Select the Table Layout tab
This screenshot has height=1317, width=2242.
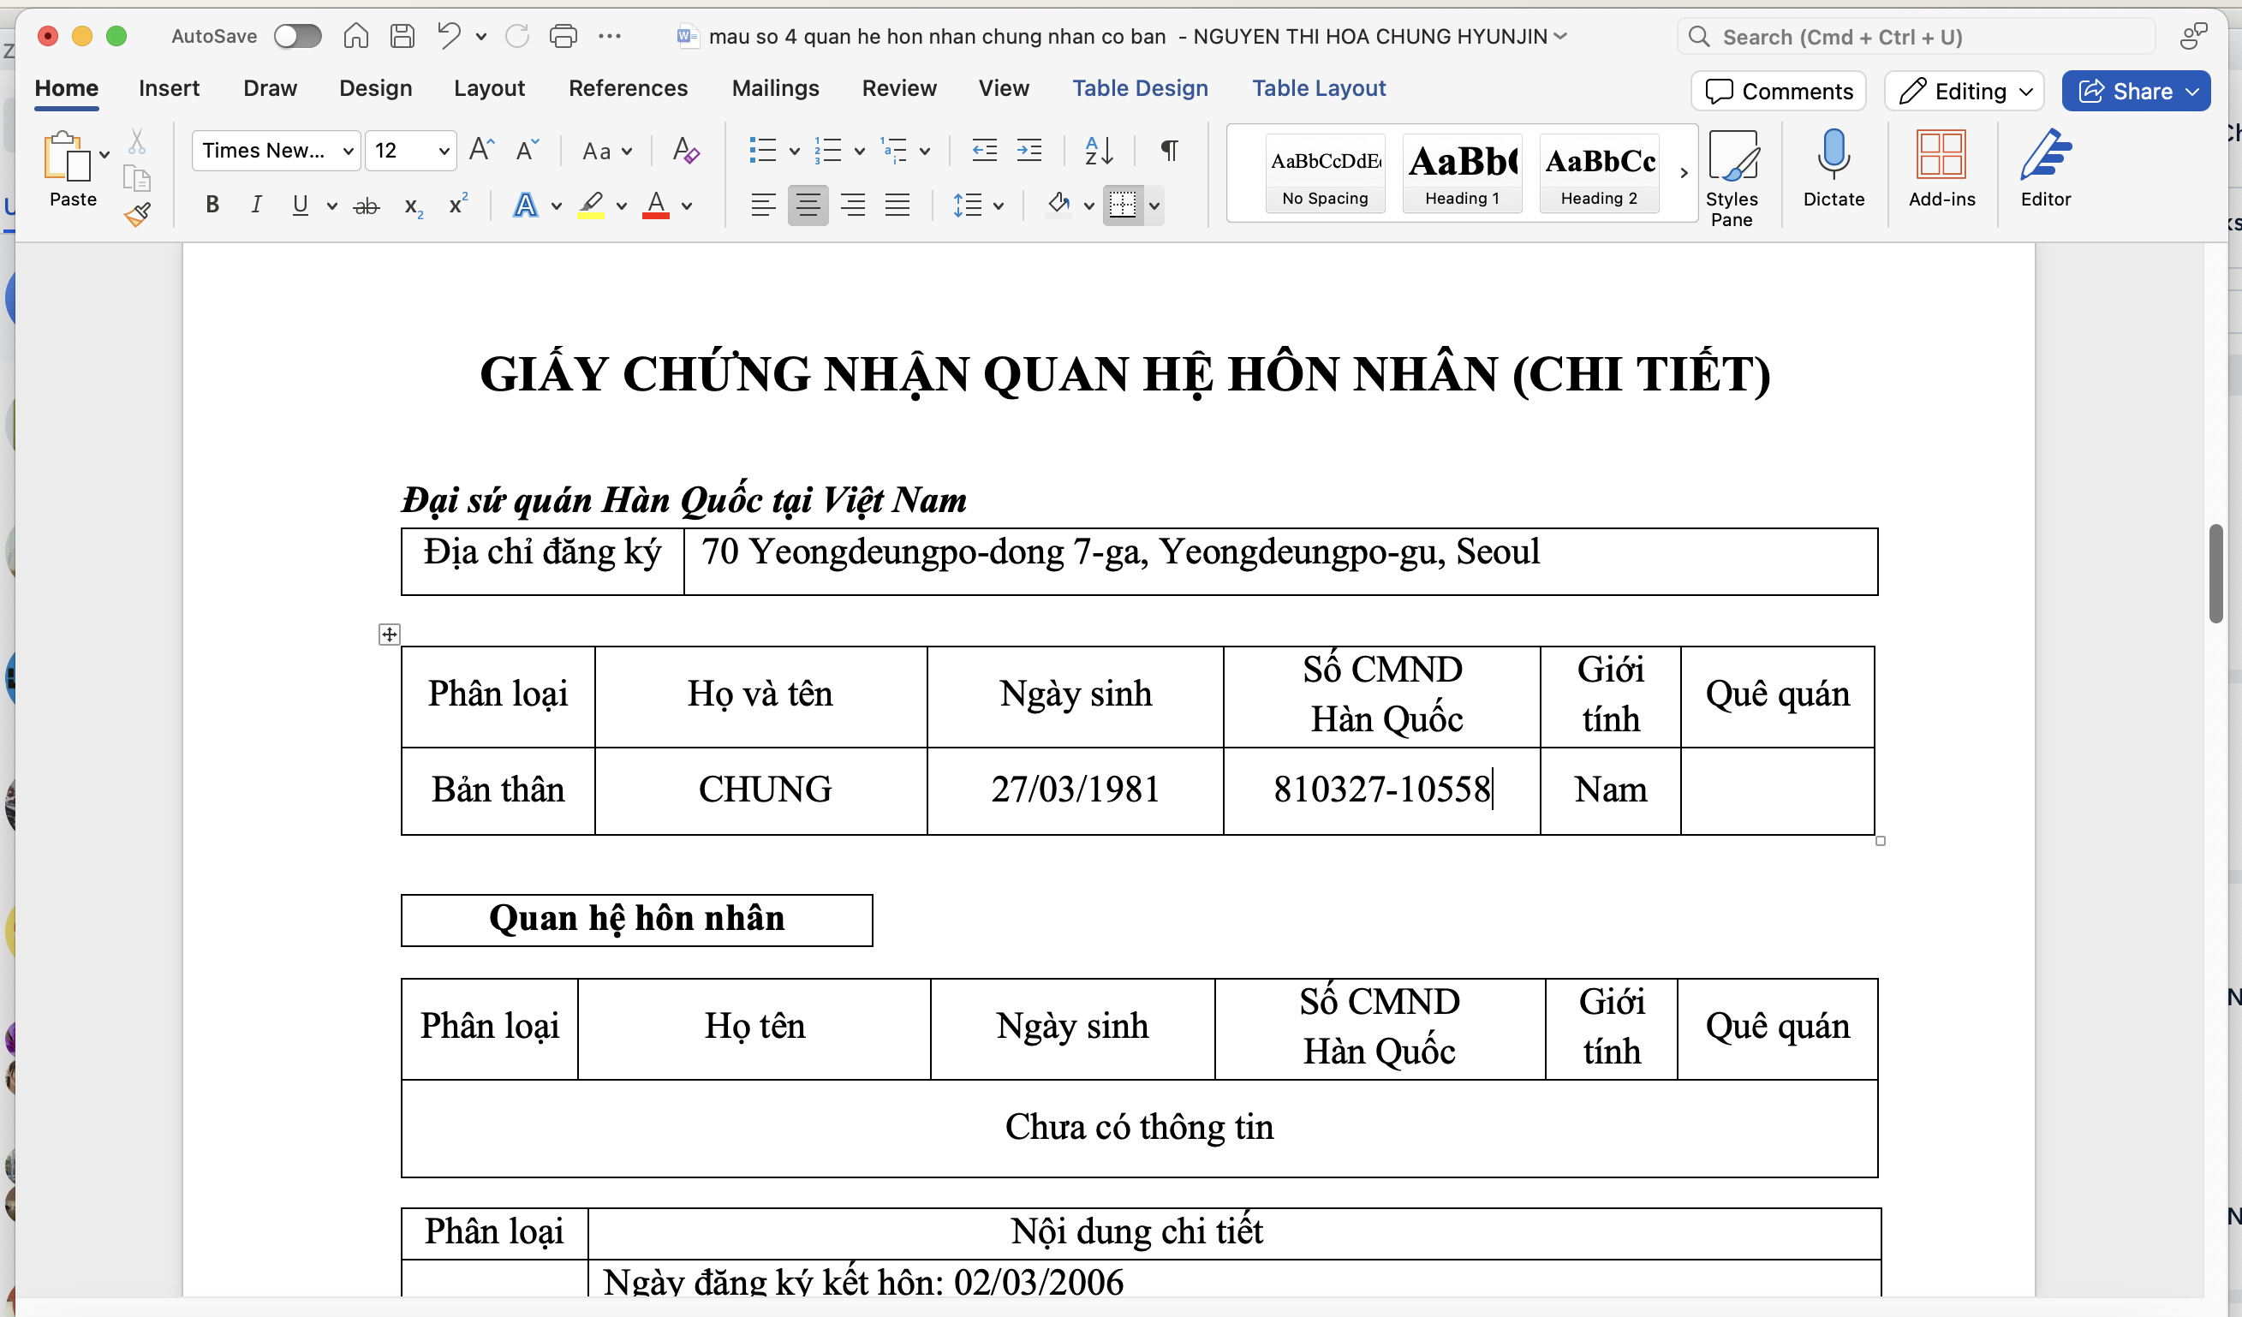tap(1317, 88)
